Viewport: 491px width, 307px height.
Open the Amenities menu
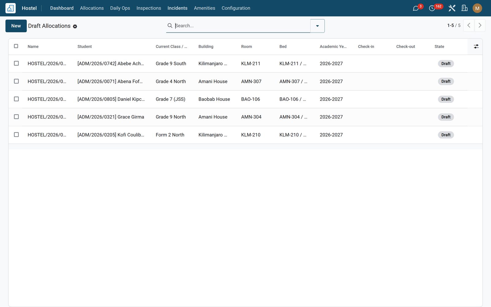[204, 8]
